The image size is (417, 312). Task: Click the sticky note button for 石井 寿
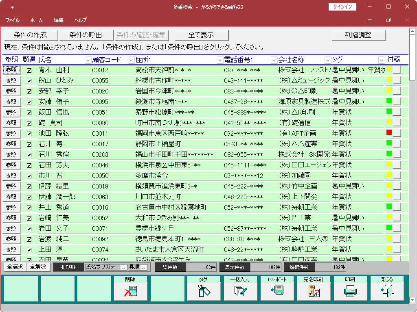pyautogui.click(x=397, y=143)
